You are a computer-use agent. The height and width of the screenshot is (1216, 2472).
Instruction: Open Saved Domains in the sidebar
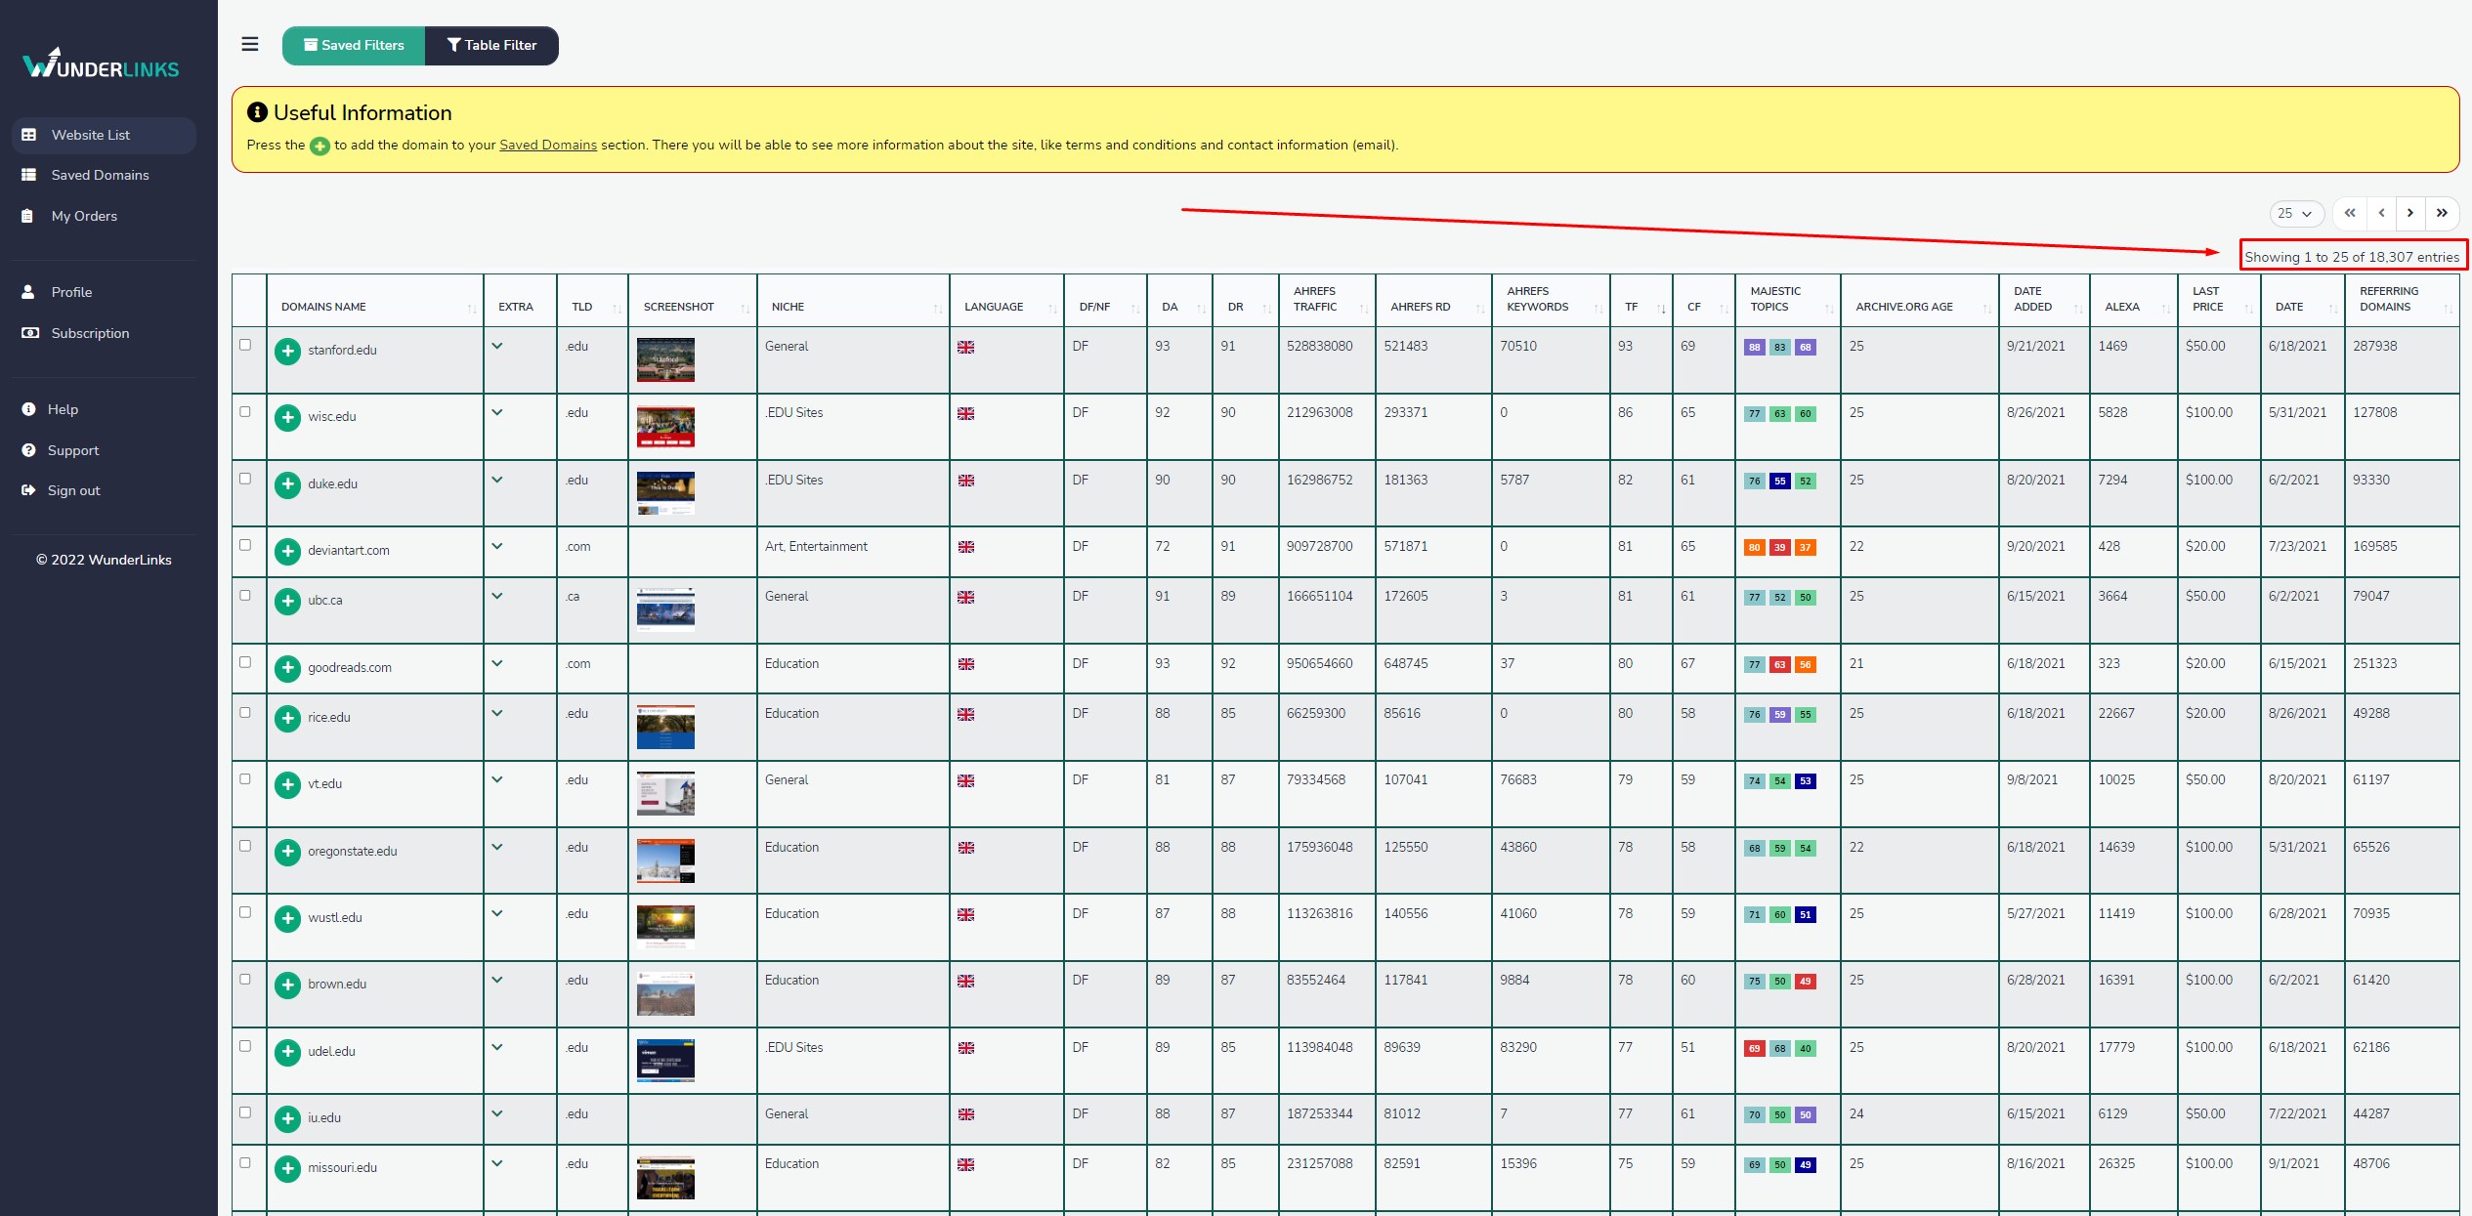coord(104,175)
